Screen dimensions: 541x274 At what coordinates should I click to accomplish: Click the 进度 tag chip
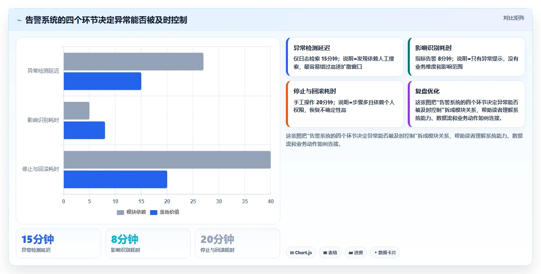point(356,253)
